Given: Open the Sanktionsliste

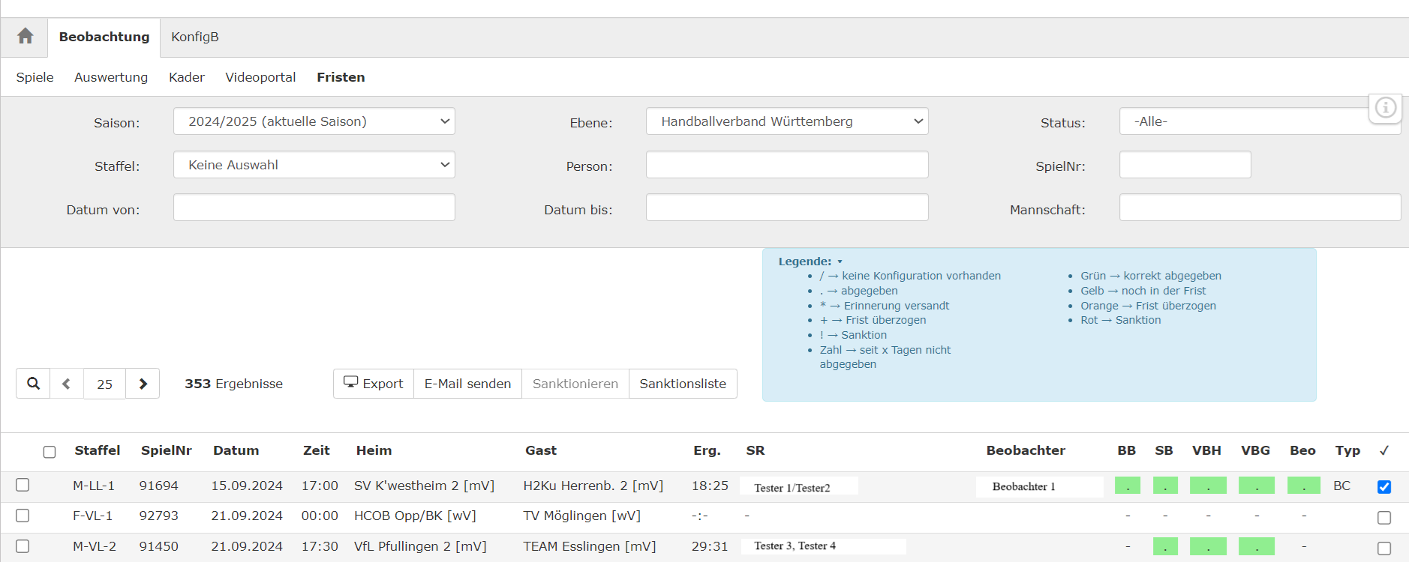Looking at the screenshot, I should point(682,384).
